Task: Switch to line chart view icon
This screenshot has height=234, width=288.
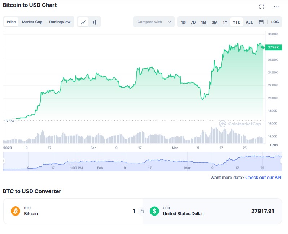Action: coord(83,22)
